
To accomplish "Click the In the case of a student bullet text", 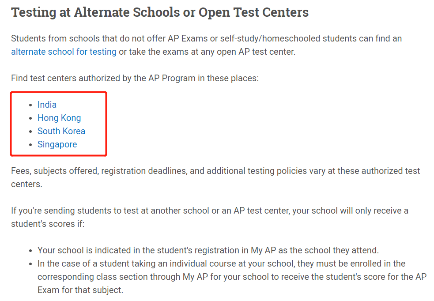I will click(x=232, y=277).
